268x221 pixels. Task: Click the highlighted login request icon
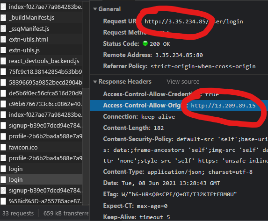pos(3,179)
